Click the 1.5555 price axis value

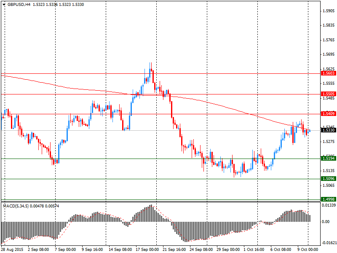(x=329, y=83)
